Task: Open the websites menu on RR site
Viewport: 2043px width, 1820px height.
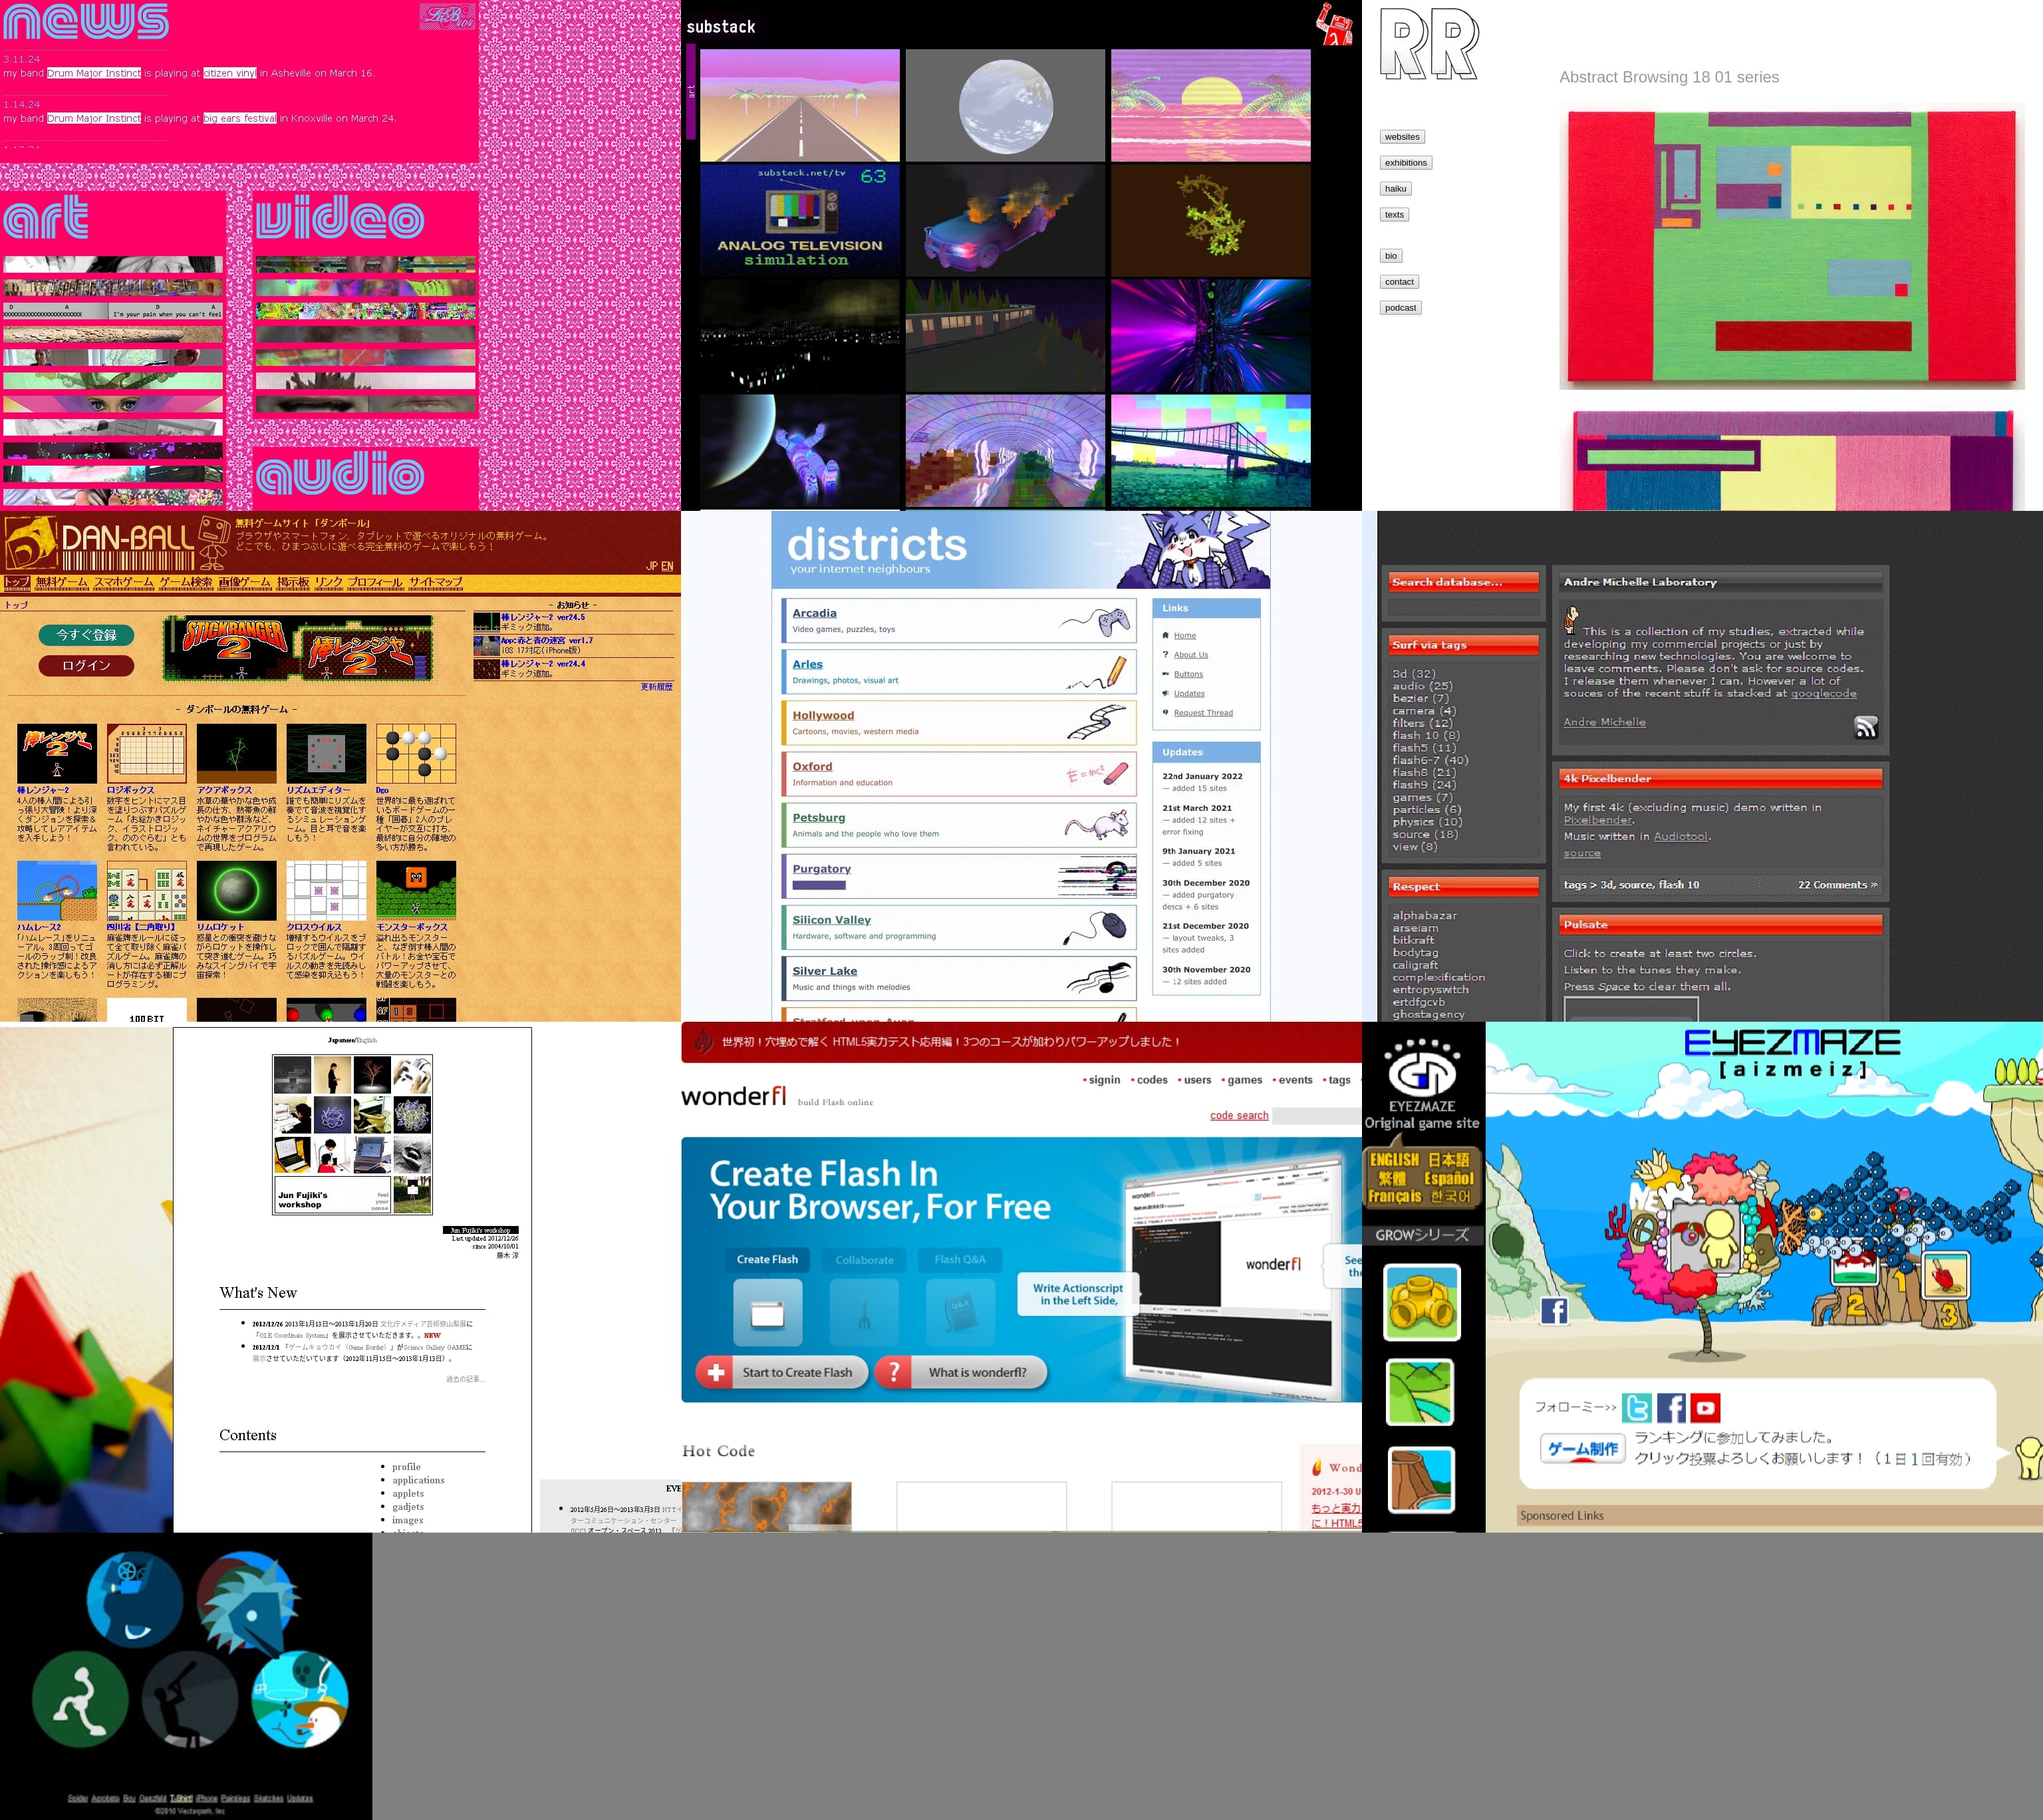Action: pos(1401,137)
